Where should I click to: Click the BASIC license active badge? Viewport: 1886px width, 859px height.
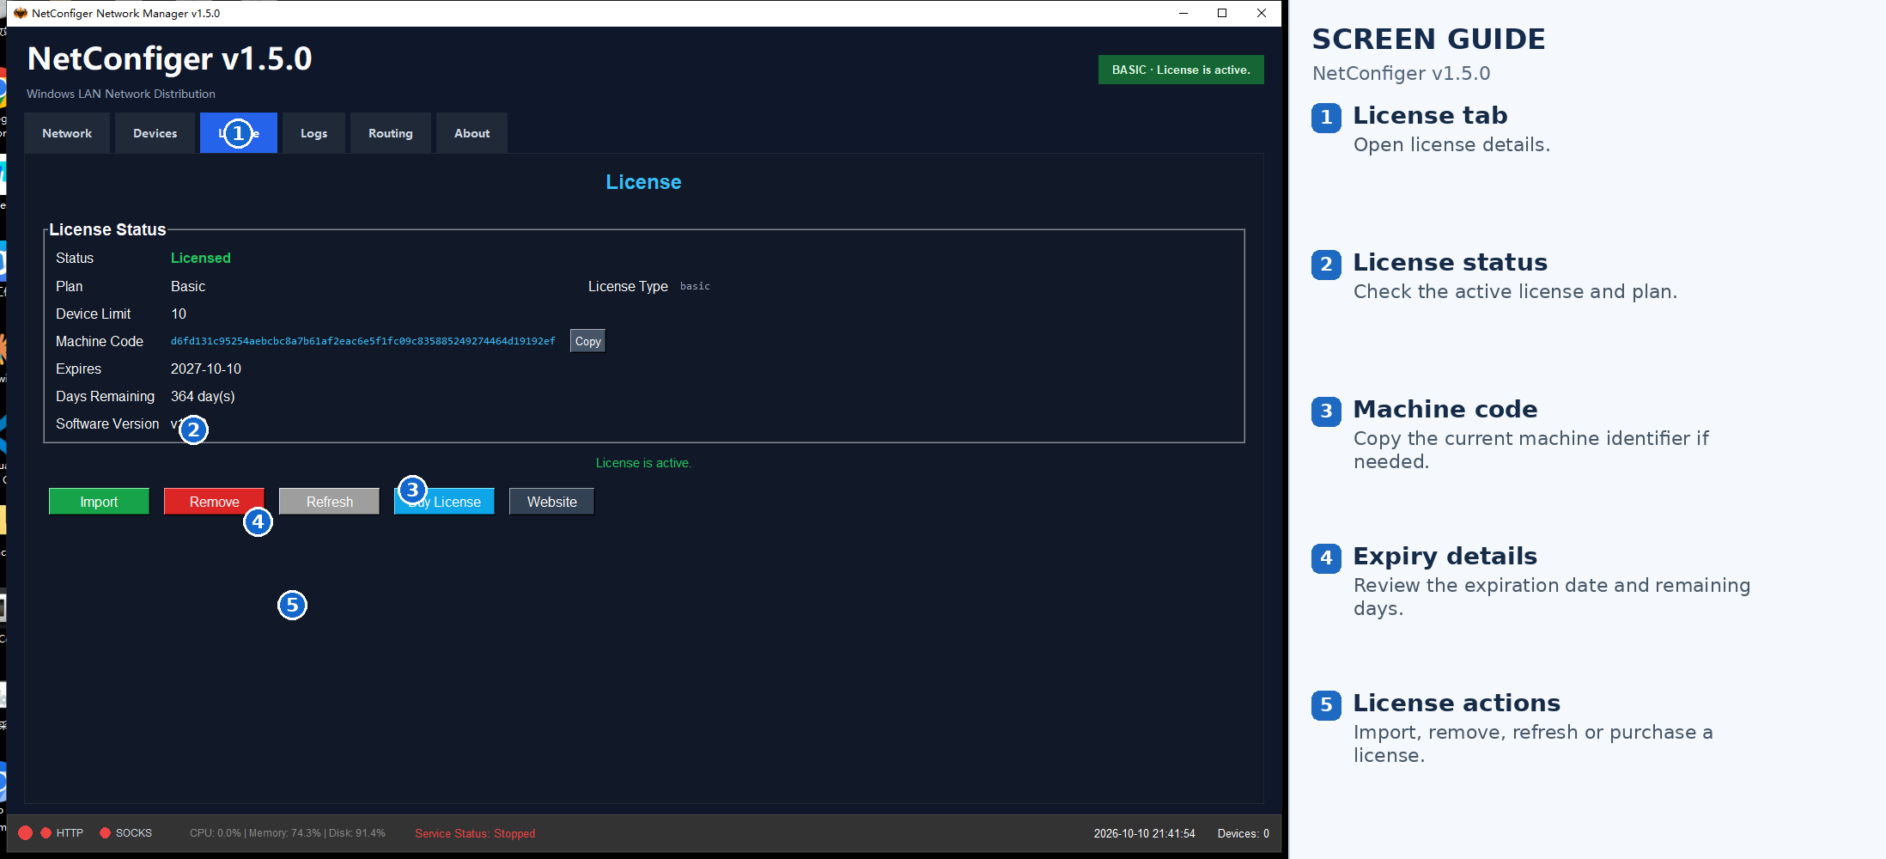click(1181, 70)
